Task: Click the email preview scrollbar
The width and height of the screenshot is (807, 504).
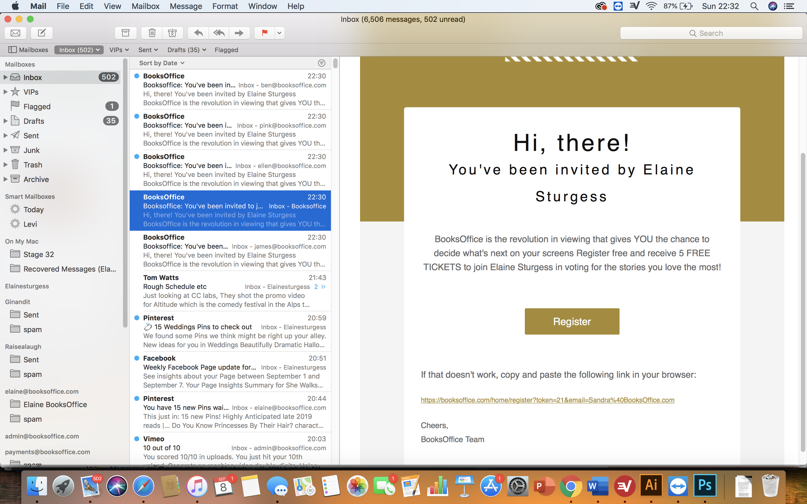Action: (x=803, y=302)
